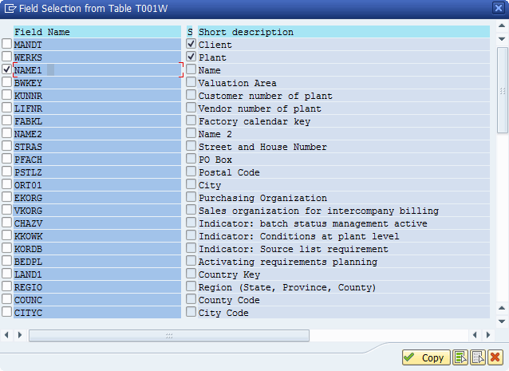Click 'Activating requirements planning' description
509x371 pixels.
pos(288,262)
